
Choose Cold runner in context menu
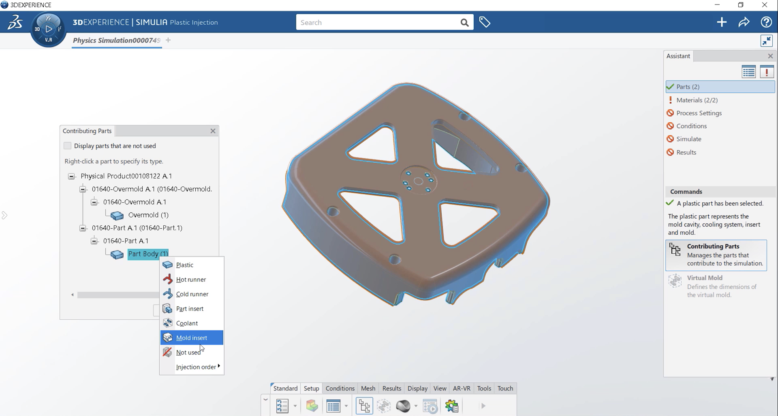[192, 294]
